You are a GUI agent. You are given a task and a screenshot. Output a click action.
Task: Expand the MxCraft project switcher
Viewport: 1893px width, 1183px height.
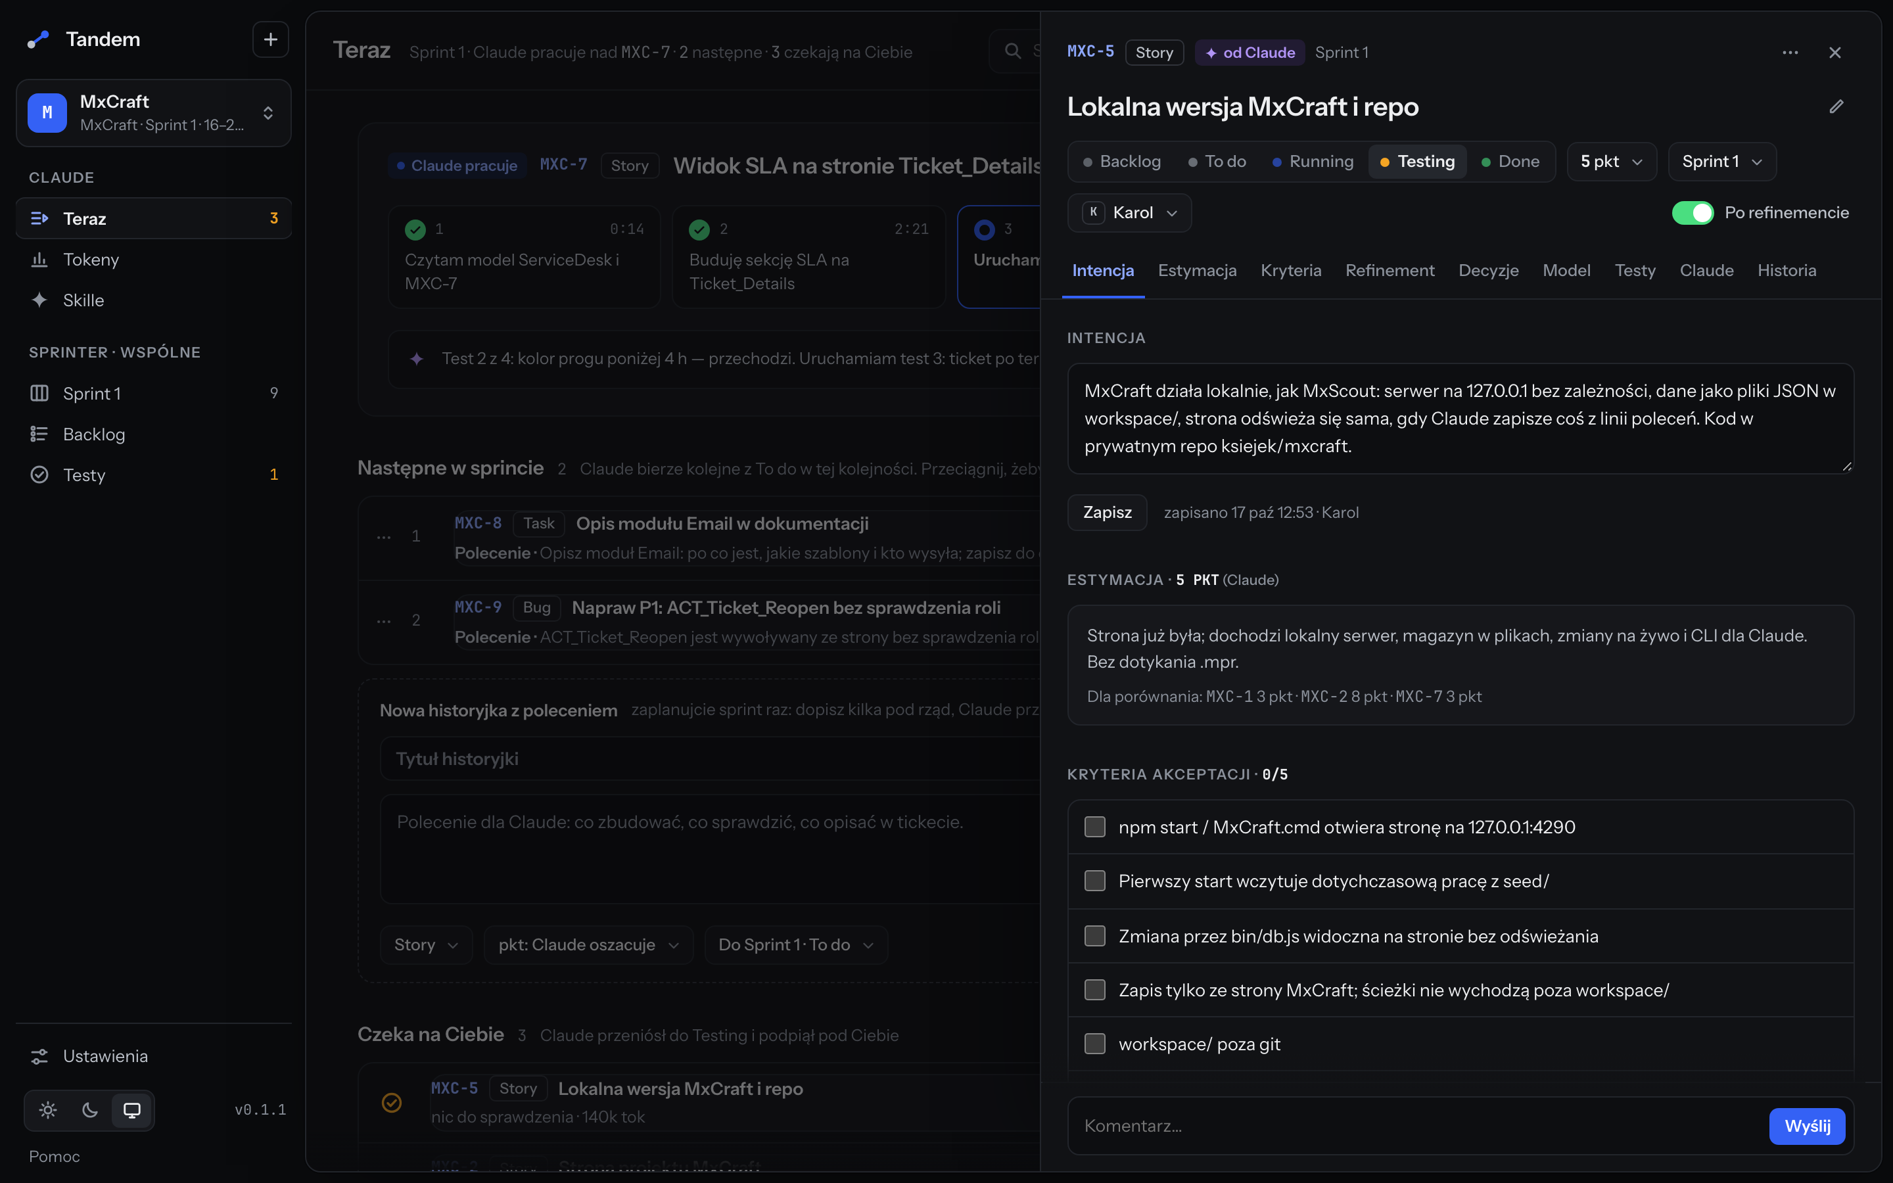[x=153, y=112]
